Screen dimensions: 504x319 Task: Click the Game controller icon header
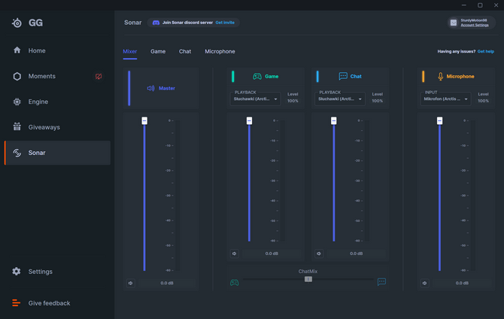[257, 76]
